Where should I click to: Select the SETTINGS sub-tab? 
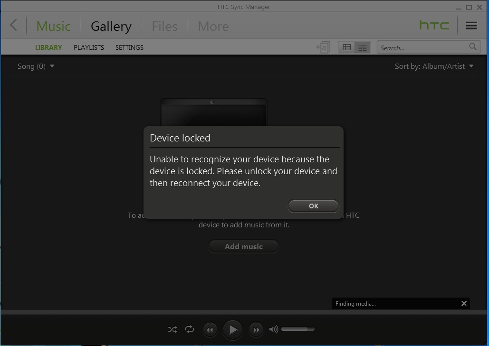coord(129,47)
